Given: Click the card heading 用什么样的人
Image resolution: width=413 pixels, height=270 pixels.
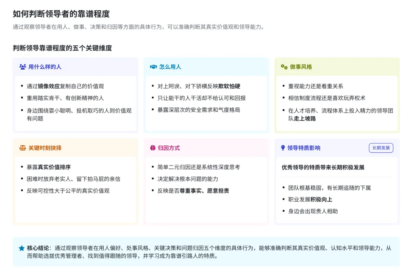Looking at the screenshot, I should (45, 67).
